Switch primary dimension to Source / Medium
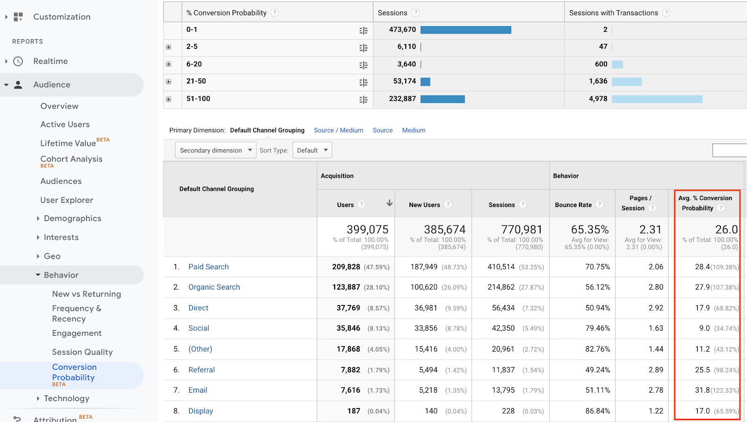 [x=338, y=130]
